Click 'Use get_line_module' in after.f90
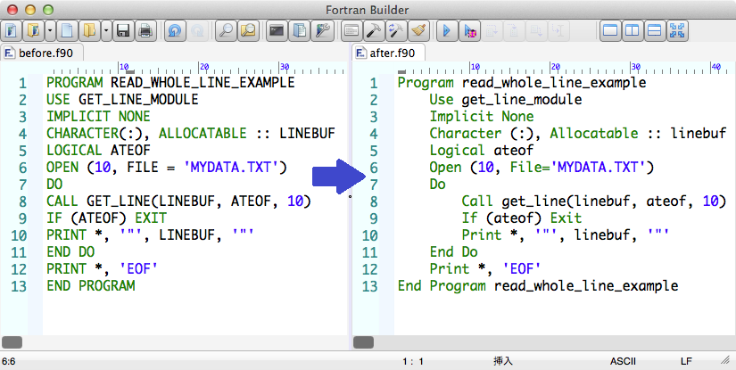This screenshot has width=736, height=370. coord(506,100)
